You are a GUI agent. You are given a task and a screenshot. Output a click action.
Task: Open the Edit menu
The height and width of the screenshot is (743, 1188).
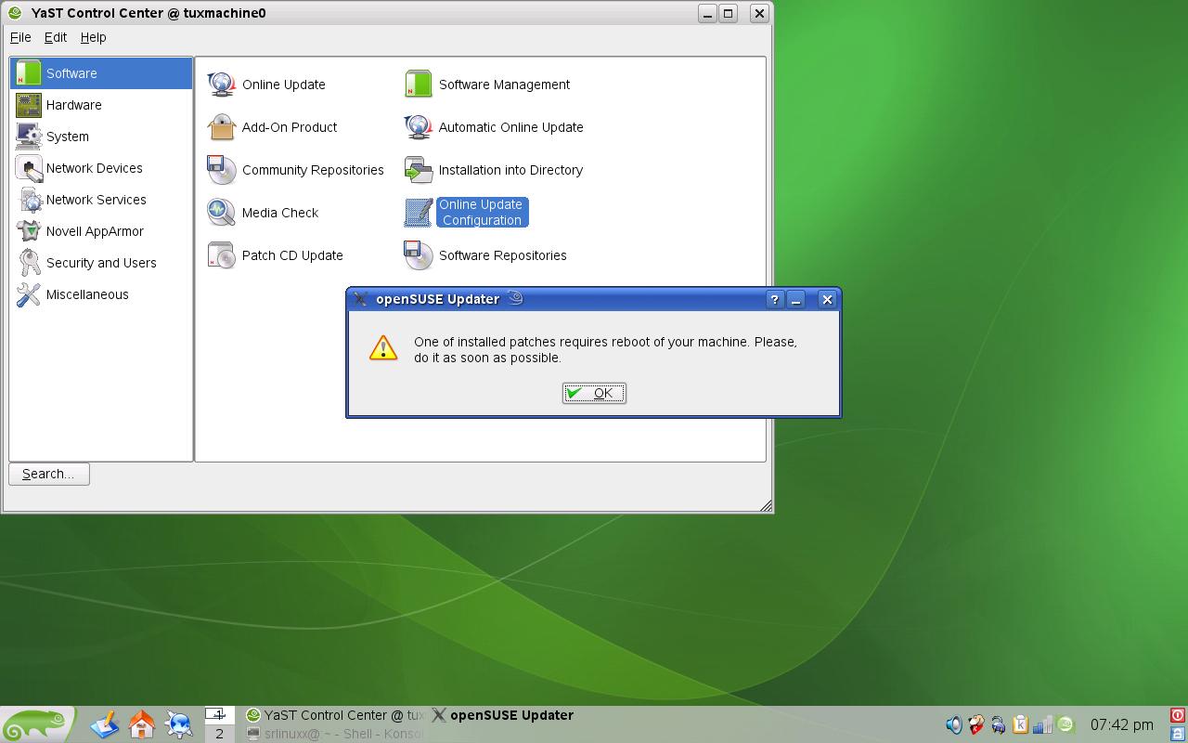[56, 37]
